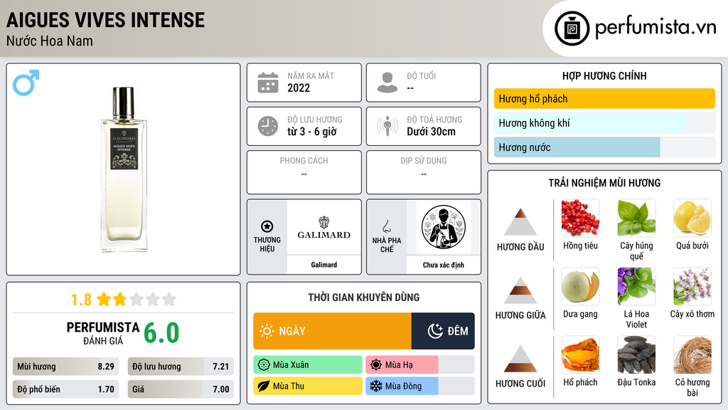The width and height of the screenshot is (728, 410).
Task: Click the Dưa gang note image
Action: (580, 286)
